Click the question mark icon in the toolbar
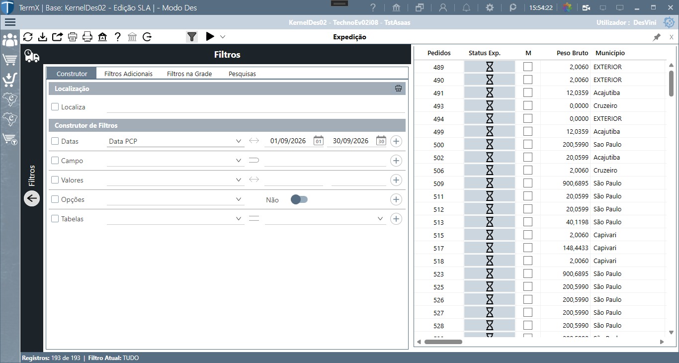Screen dimensions: 679x363 click(117, 37)
